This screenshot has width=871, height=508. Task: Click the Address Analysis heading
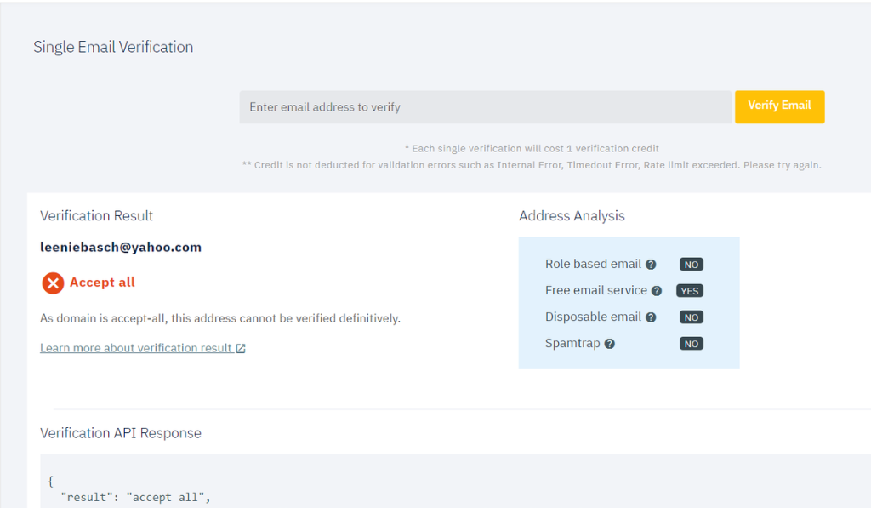click(x=572, y=215)
